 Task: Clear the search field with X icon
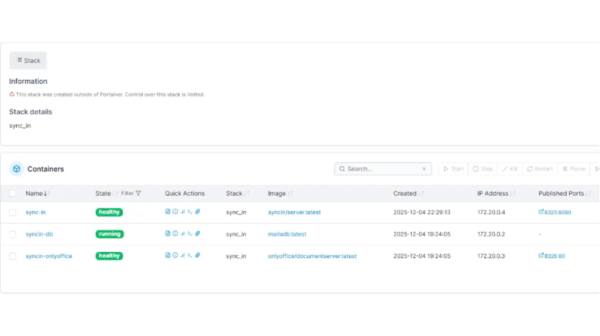(x=424, y=169)
